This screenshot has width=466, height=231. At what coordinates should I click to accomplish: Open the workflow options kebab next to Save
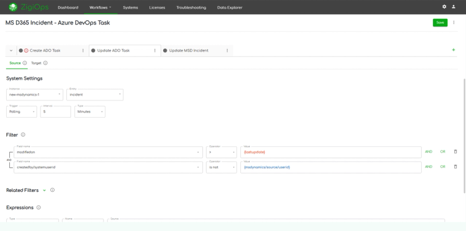(x=454, y=23)
